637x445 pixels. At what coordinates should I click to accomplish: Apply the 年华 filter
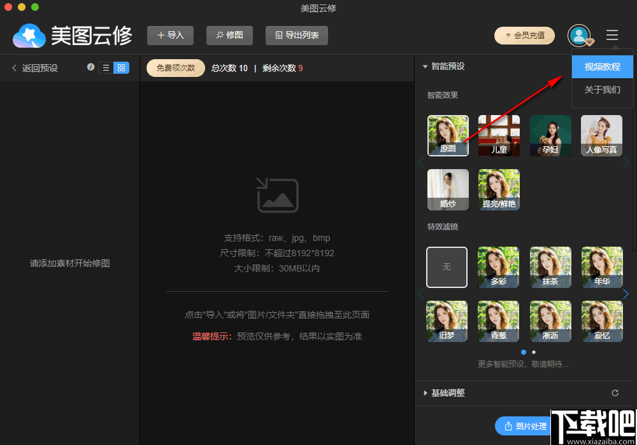click(x=602, y=267)
